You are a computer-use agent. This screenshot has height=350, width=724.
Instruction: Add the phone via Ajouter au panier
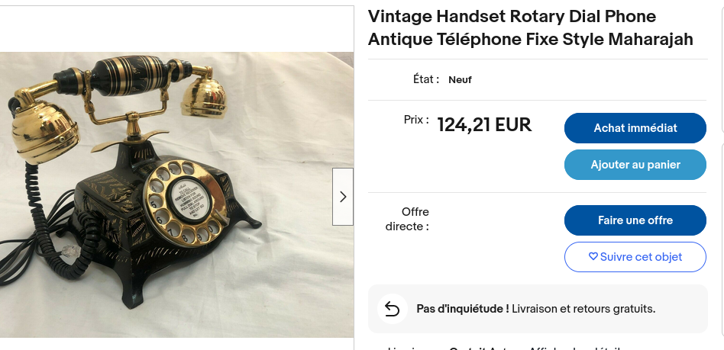pyautogui.click(x=635, y=165)
